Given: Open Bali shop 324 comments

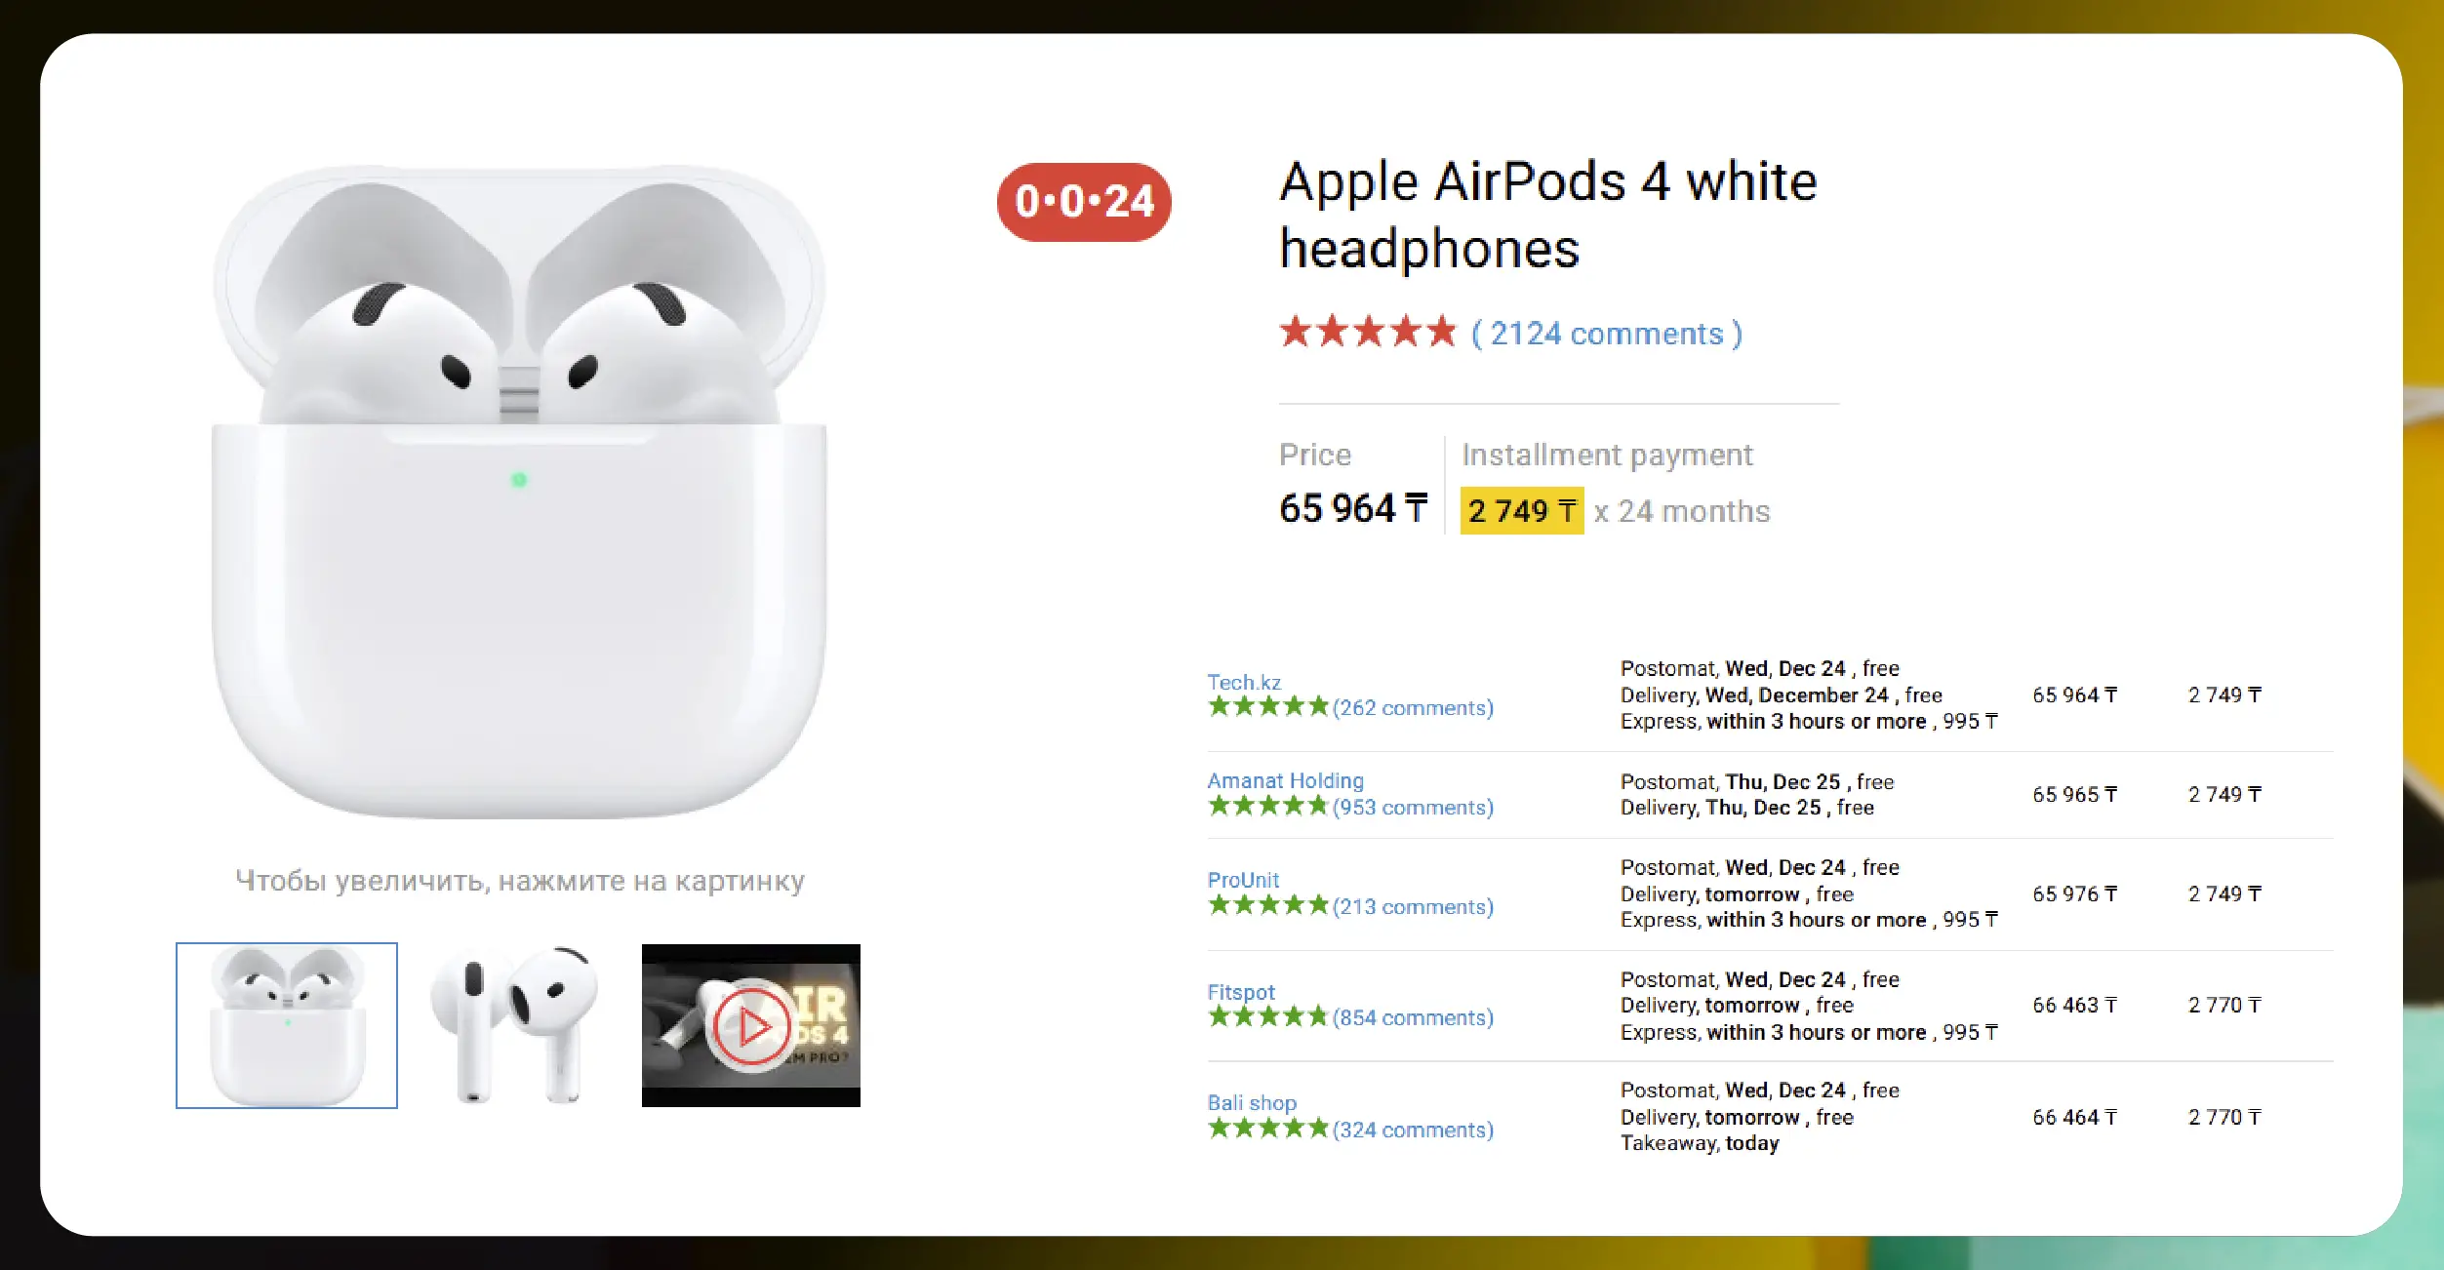Looking at the screenshot, I should (x=1413, y=1130).
